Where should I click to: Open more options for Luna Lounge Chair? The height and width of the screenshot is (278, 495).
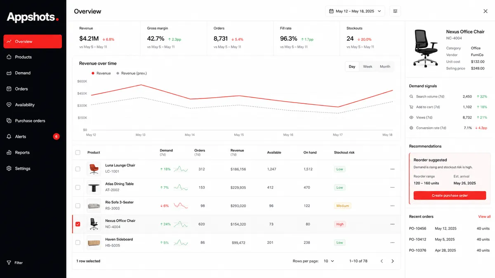[392, 169]
